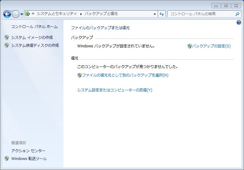Click システム設定またはコンピューターの回復(Y) link
This screenshot has width=244, height=170.
[115, 90]
